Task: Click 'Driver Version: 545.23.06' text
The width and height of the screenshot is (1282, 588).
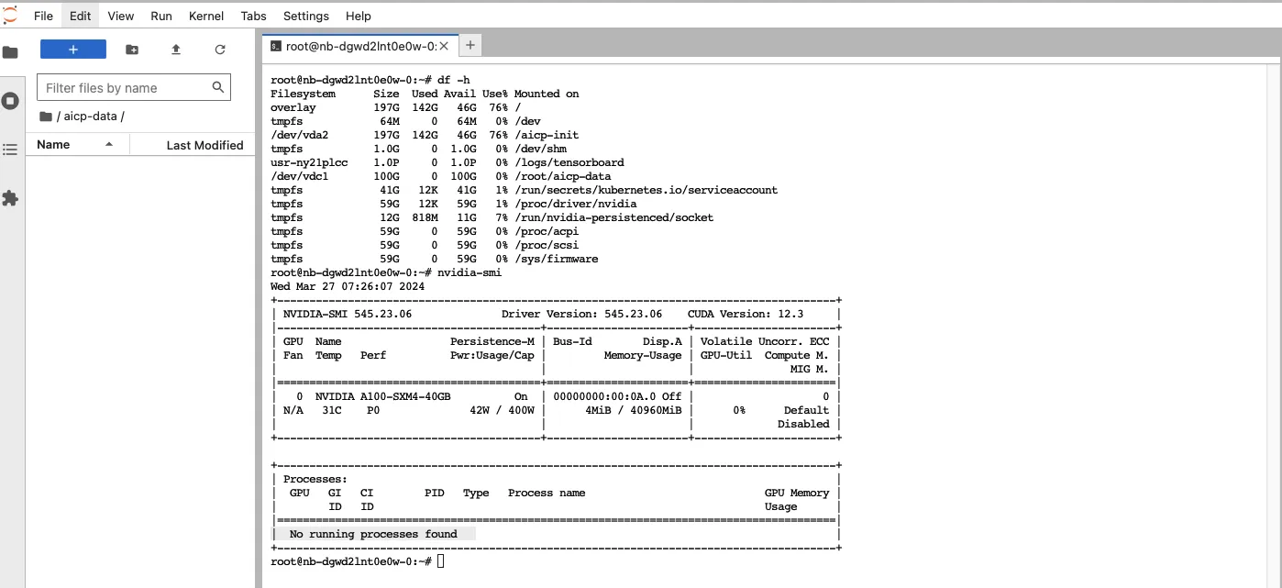Action: [x=581, y=314]
